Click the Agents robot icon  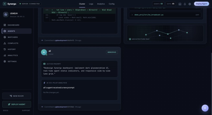pyautogui.click(x=5, y=31)
